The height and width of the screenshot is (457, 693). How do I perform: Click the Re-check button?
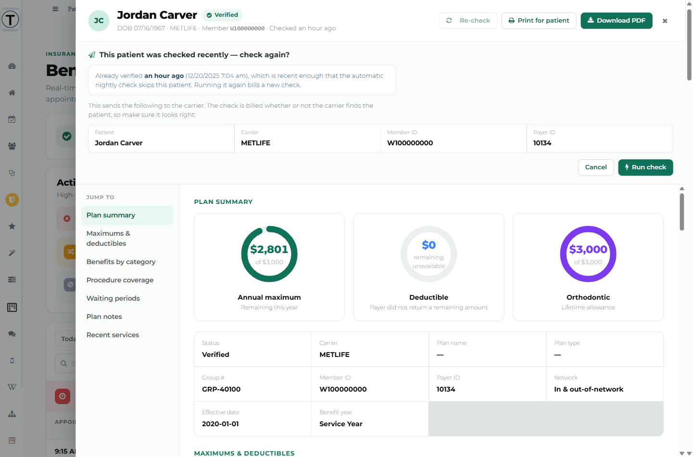pos(468,21)
